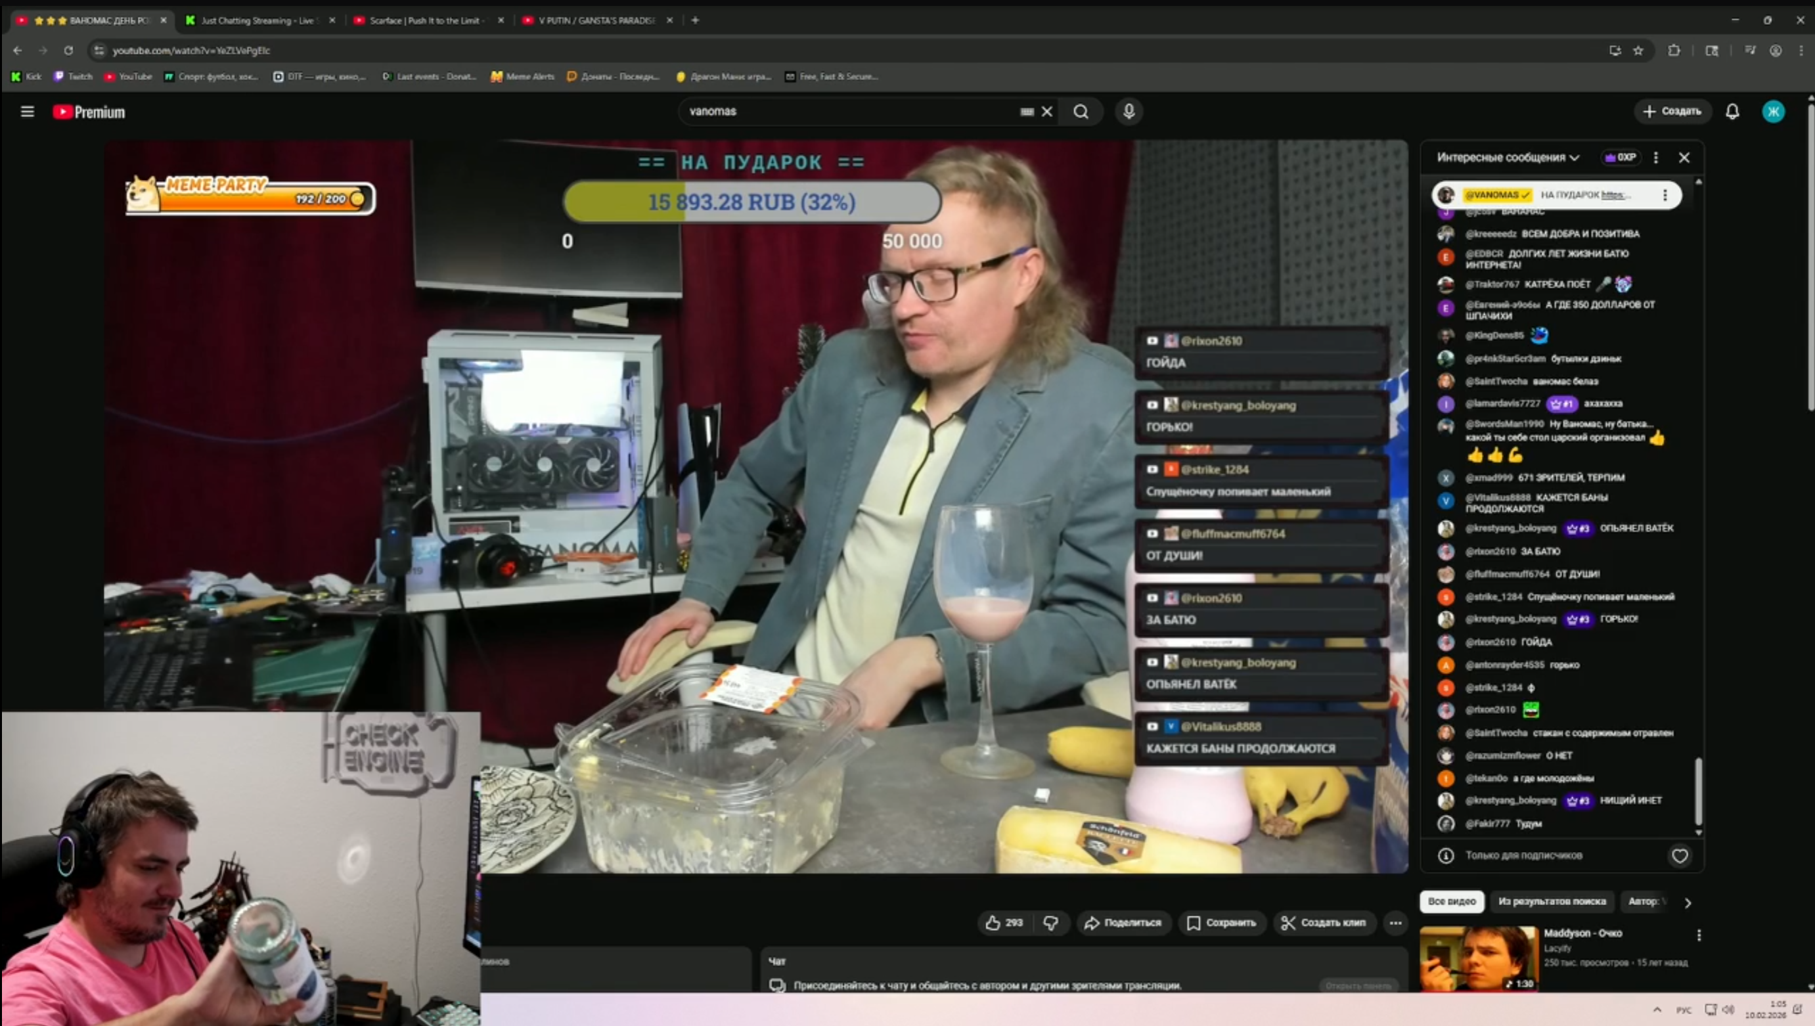
Task: Click the Поделиться share button
Action: click(x=1123, y=922)
